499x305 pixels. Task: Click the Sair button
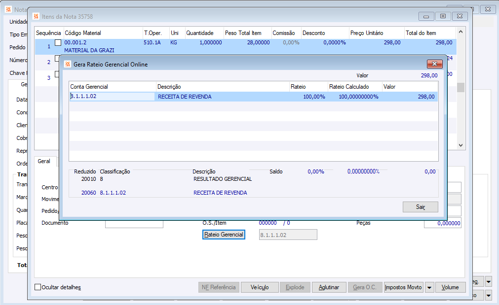click(421, 207)
